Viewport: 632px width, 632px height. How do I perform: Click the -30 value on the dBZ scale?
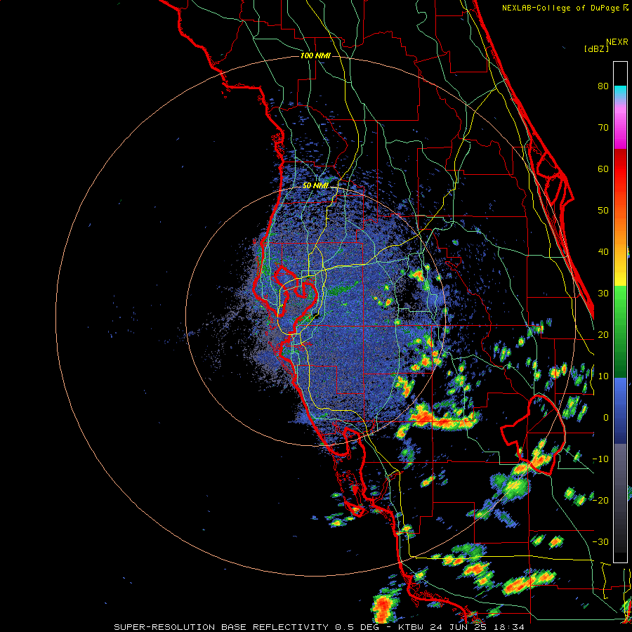pos(600,542)
